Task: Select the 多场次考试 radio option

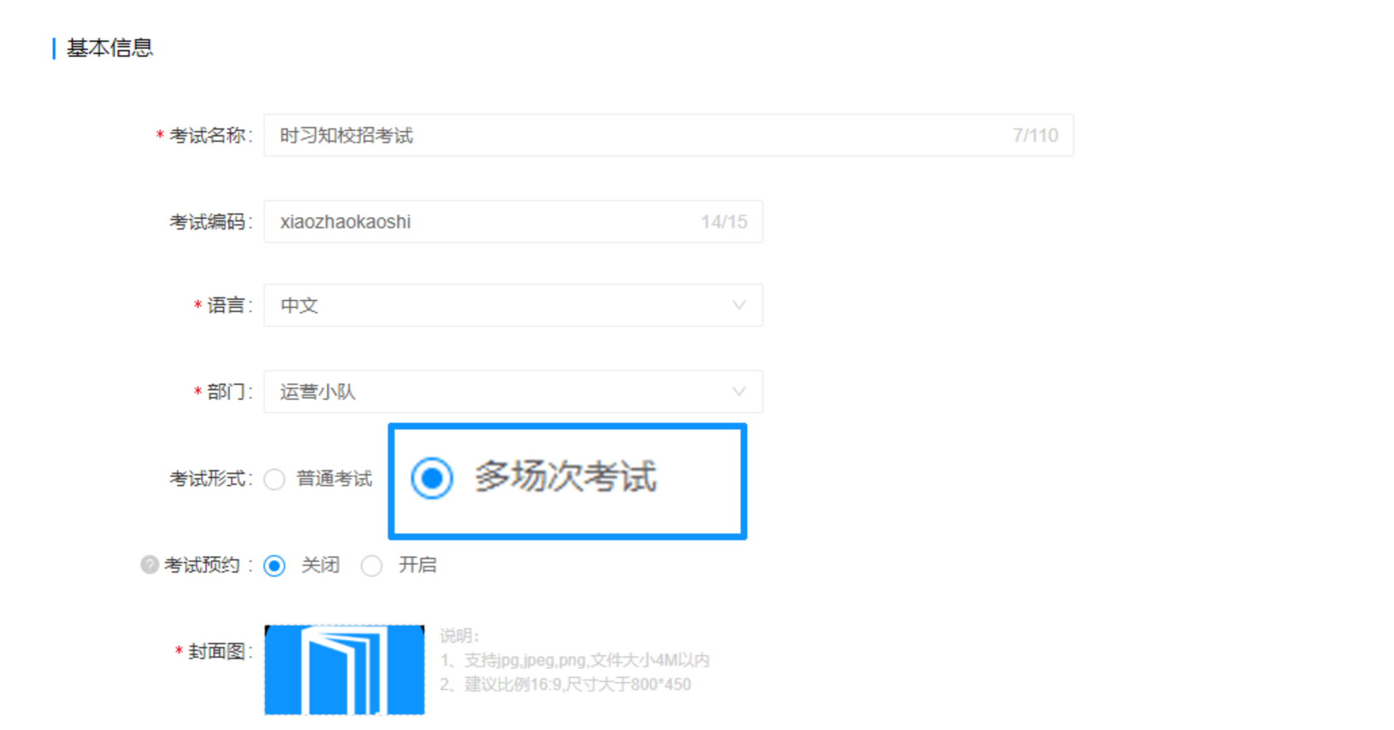Action: pyautogui.click(x=432, y=478)
